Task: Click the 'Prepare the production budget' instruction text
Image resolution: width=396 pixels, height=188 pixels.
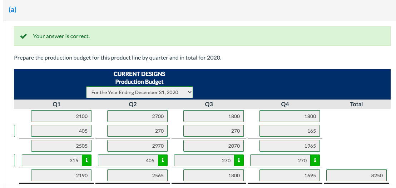Action: [x=118, y=58]
